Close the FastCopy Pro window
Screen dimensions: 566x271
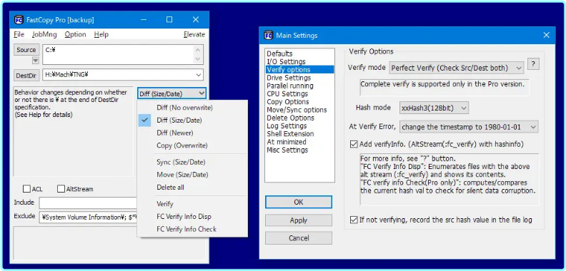[x=196, y=20]
